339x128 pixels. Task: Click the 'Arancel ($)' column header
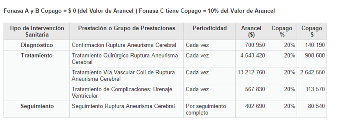[251, 31]
